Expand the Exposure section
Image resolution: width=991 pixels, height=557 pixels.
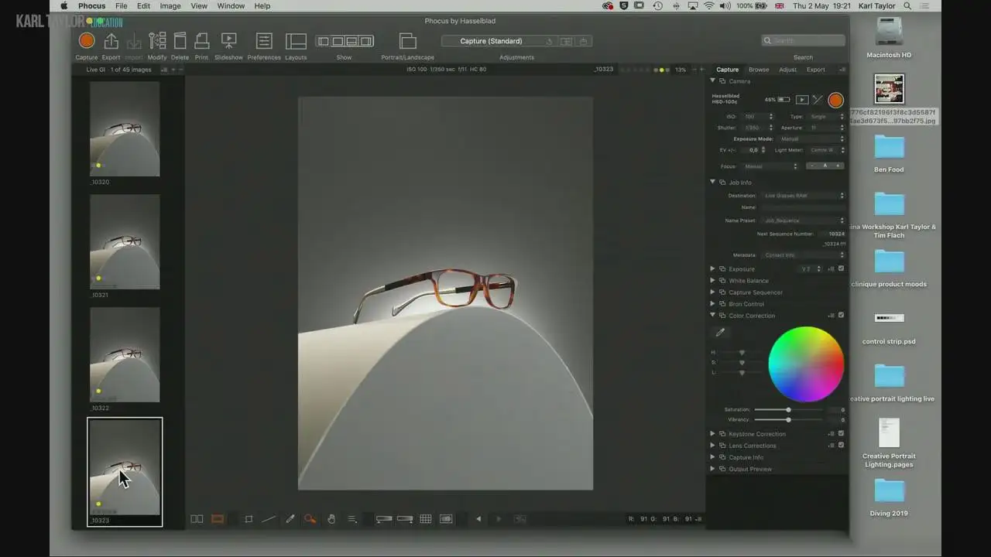[713, 268]
